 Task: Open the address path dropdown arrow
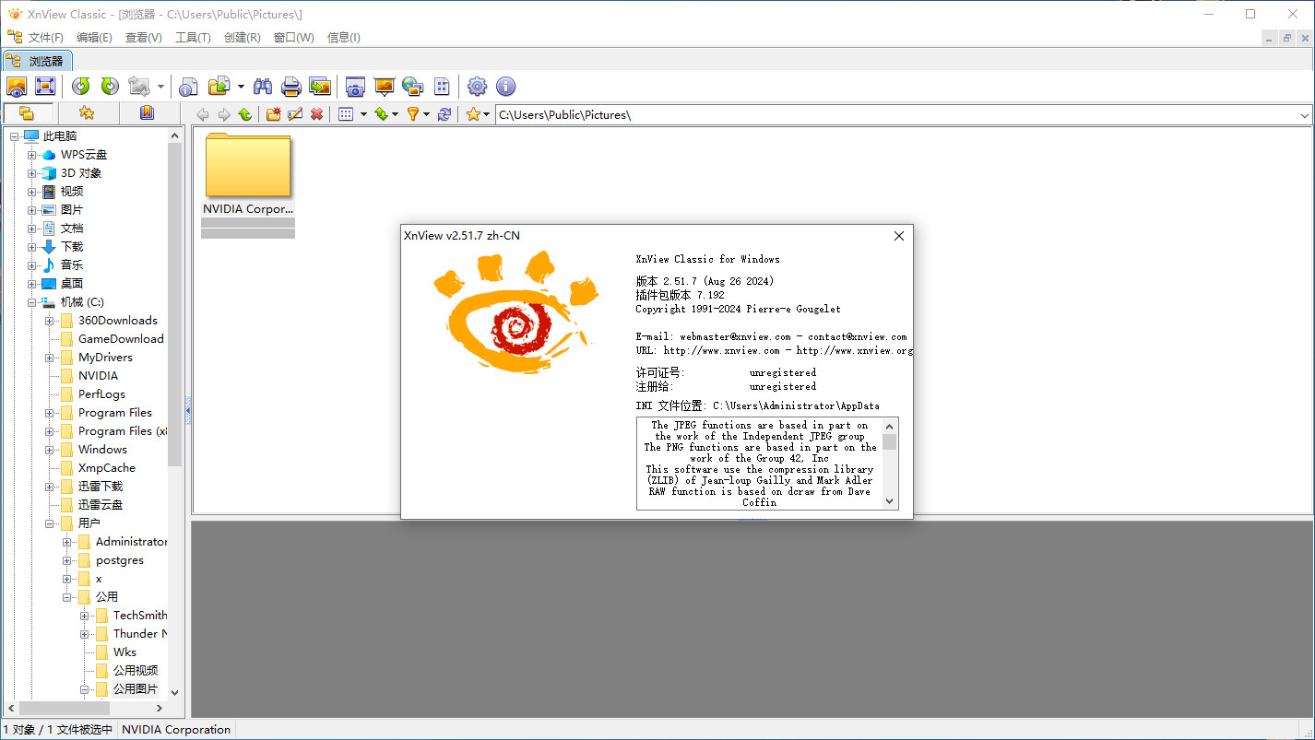pyautogui.click(x=1305, y=115)
